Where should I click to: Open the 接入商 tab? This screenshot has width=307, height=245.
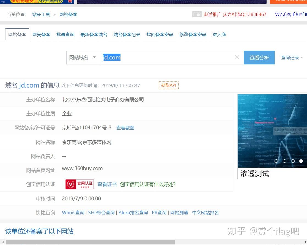coord(219,35)
